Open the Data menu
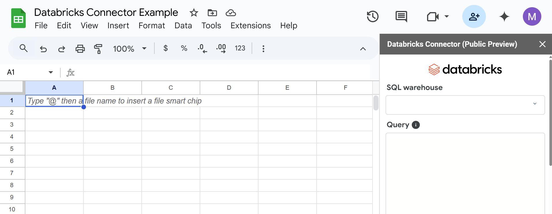Screen dimensions: 552x214 (x=183, y=26)
